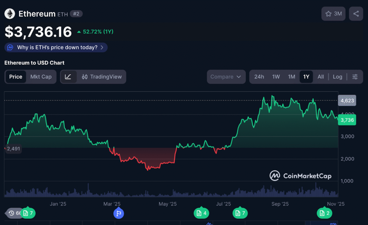Click the Price view button

pos(16,77)
